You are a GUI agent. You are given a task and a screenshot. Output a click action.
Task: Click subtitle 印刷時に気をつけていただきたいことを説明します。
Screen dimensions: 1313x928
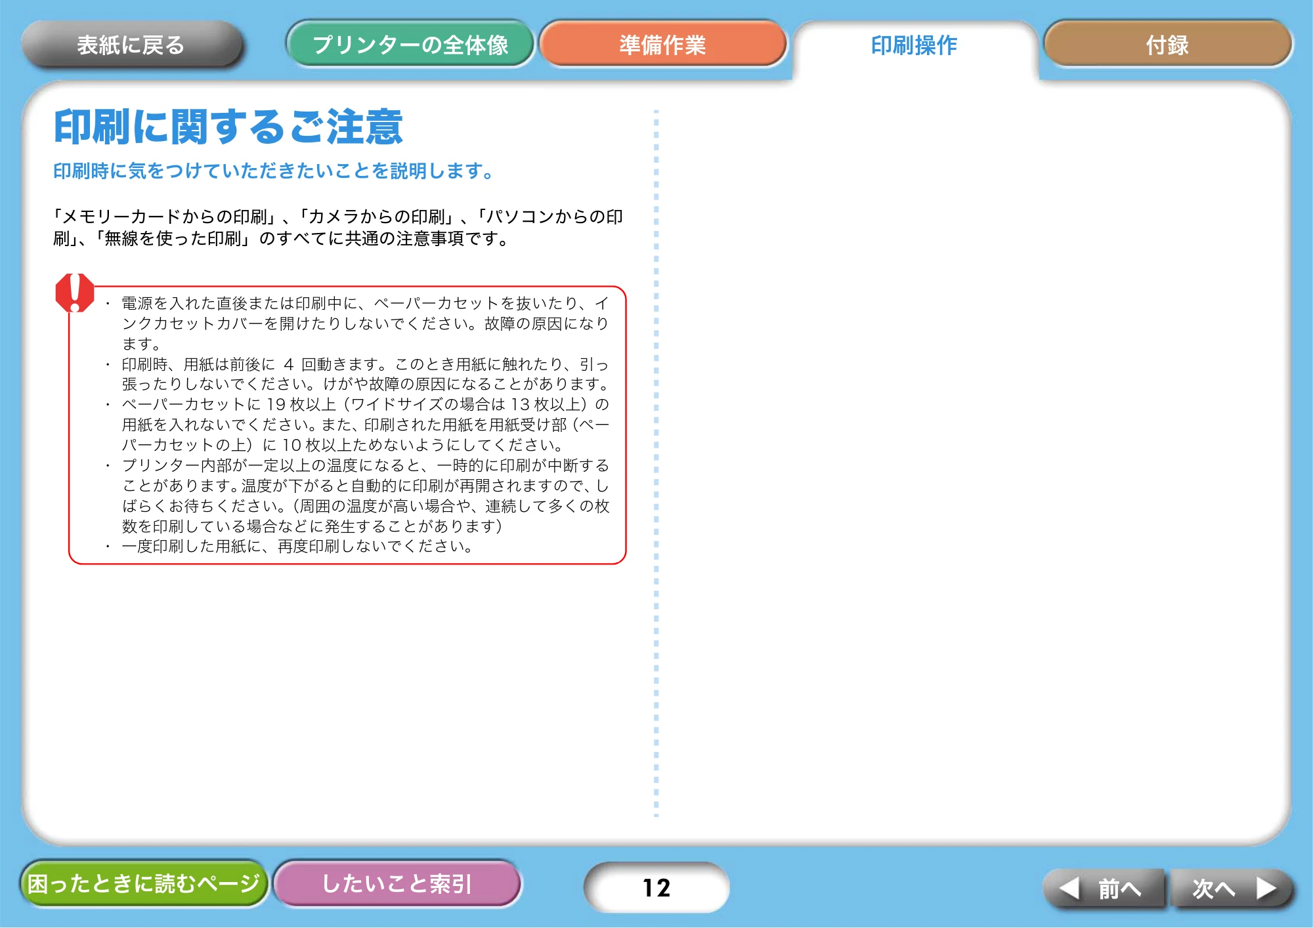point(274,171)
